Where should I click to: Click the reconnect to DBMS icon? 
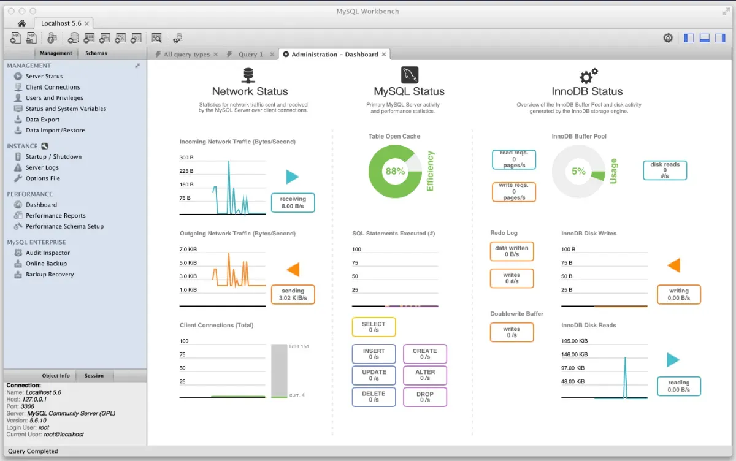click(x=178, y=38)
